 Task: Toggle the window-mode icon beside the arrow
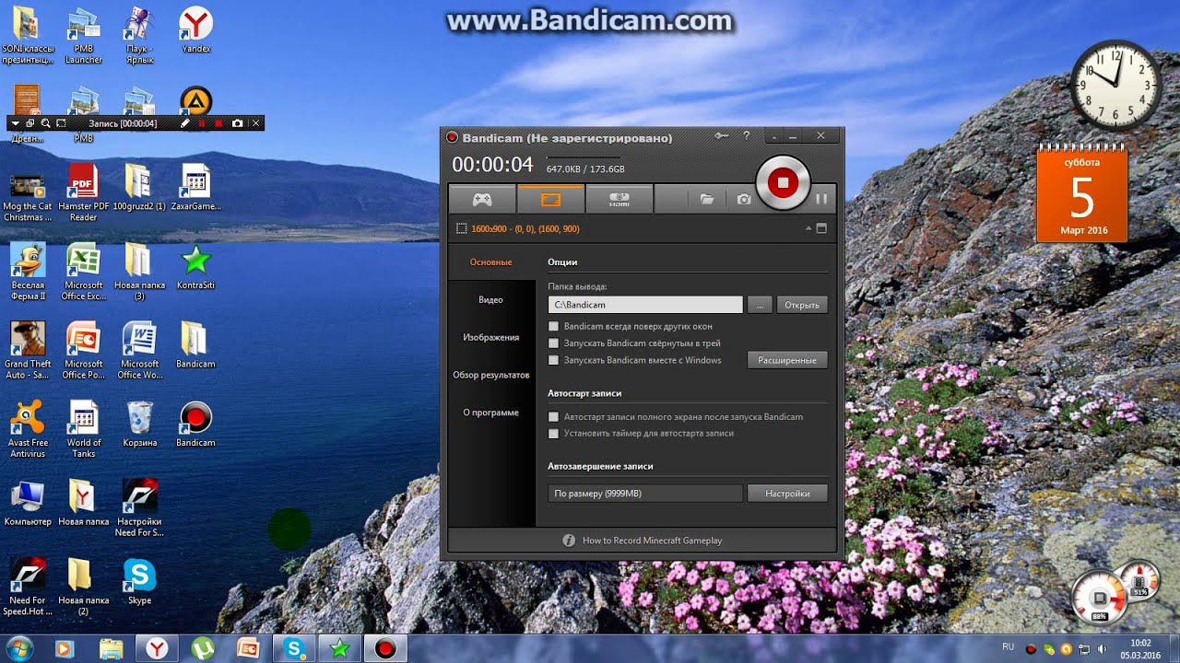pos(821,228)
